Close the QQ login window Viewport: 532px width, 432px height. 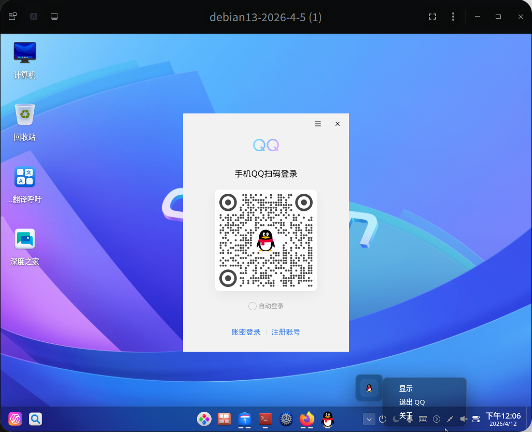click(x=337, y=124)
